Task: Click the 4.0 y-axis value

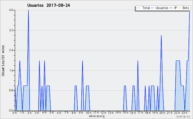Action: 11,10
